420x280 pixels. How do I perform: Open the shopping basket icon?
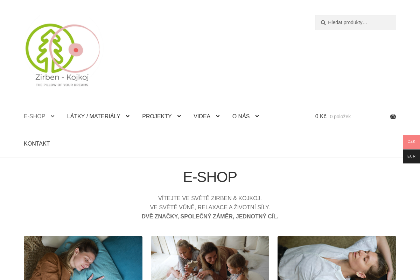point(393,117)
